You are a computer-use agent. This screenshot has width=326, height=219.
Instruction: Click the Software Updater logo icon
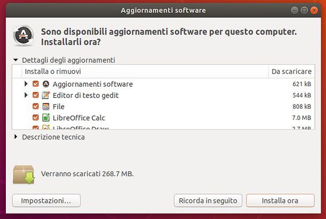coord(24,35)
